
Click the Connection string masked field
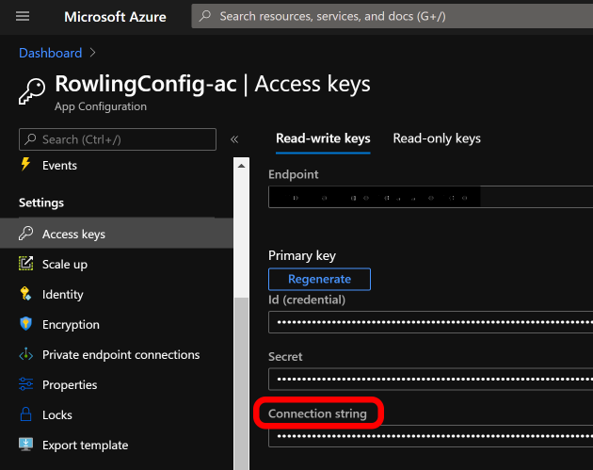click(x=431, y=436)
